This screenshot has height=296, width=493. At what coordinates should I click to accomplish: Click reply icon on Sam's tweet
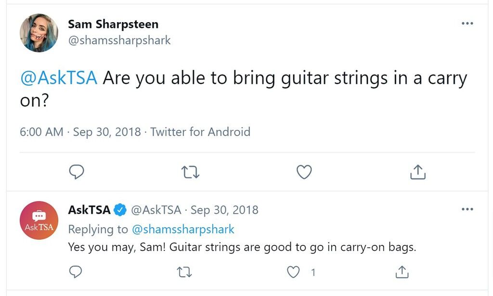(77, 172)
